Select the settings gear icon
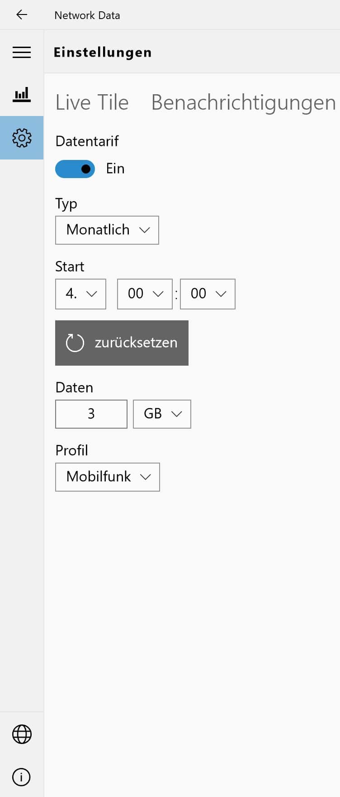 point(22,138)
